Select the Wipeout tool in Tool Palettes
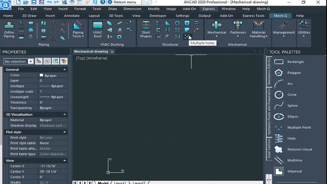 tap(288, 171)
